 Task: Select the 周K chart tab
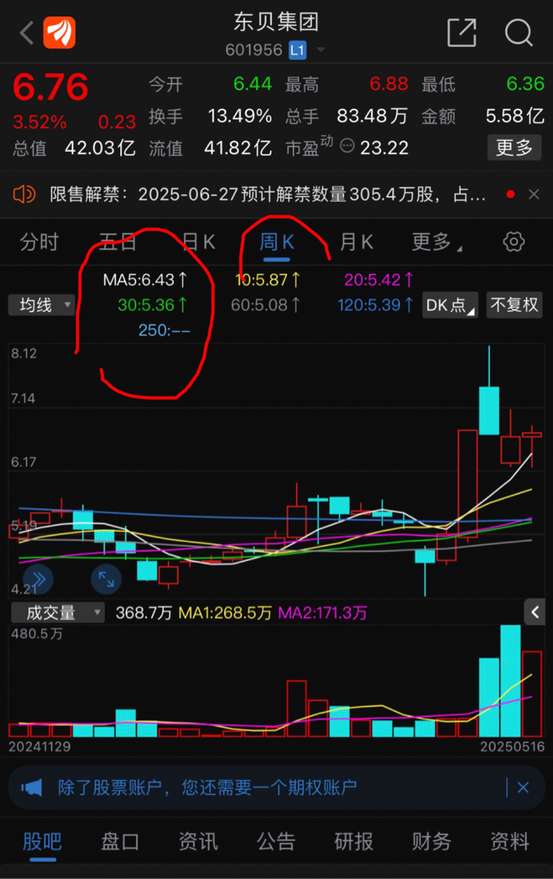[x=277, y=242]
